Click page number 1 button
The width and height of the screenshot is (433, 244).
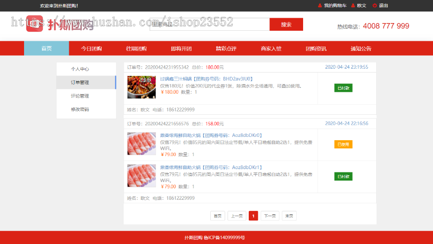(x=253, y=216)
